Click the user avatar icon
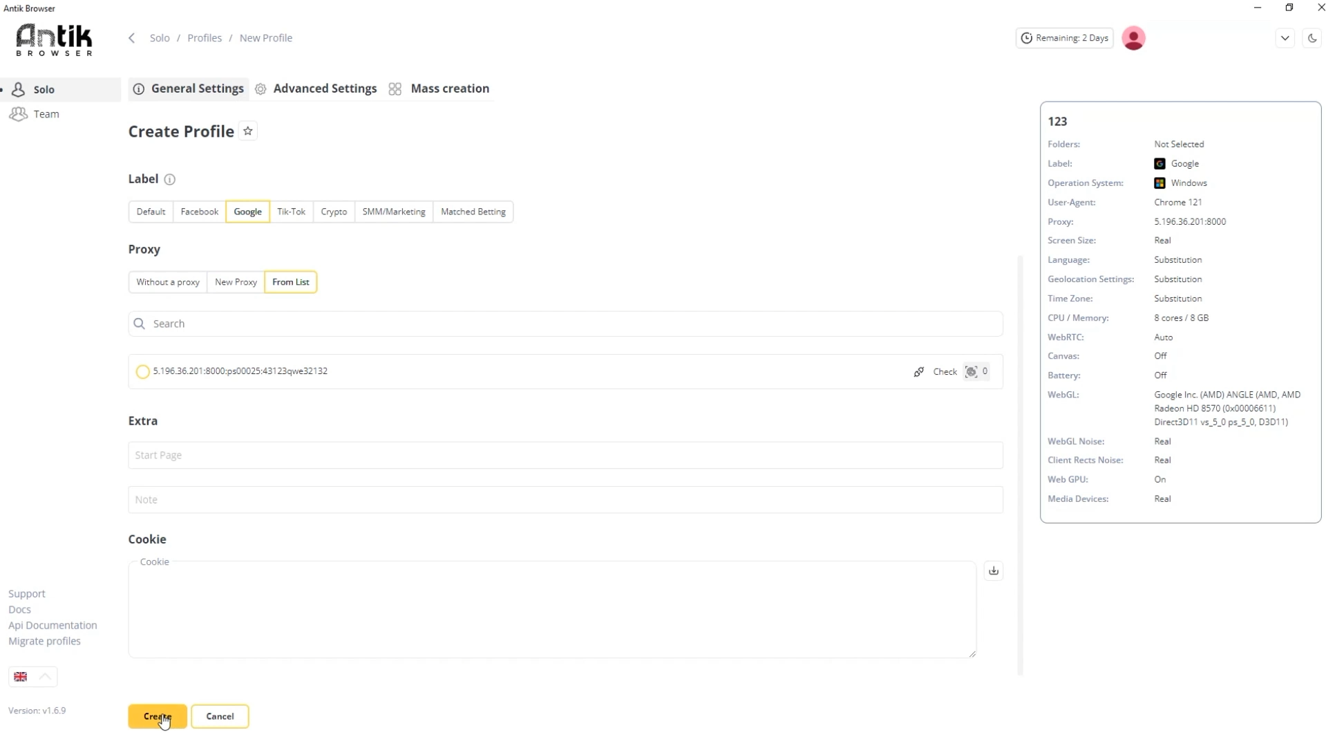 tap(1133, 38)
